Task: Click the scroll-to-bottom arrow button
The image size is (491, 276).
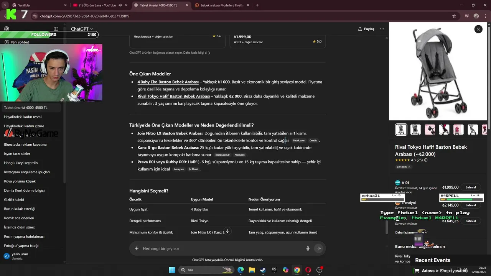Action: click(x=227, y=231)
